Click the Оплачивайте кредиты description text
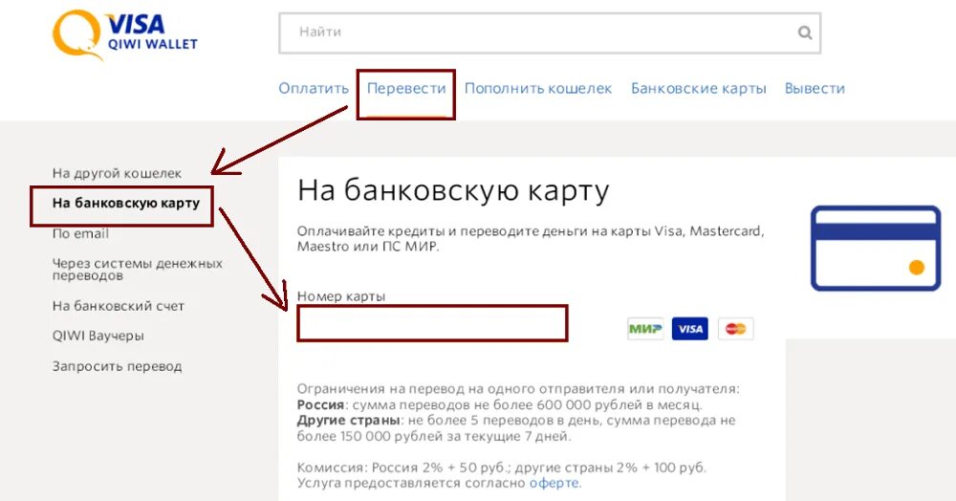956x501 pixels. pyautogui.click(x=531, y=239)
